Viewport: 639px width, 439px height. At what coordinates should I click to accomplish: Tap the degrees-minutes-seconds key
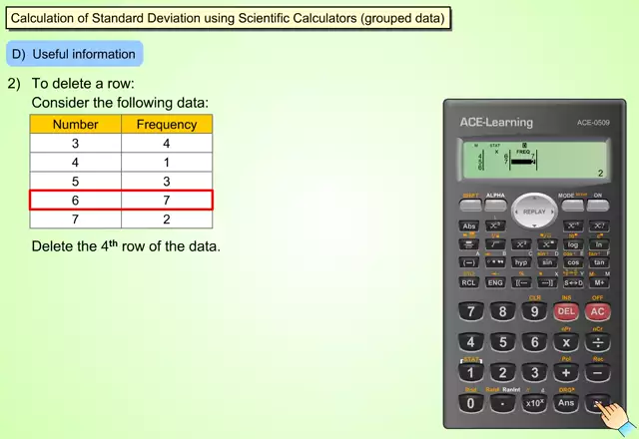click(x=495, y=262)
